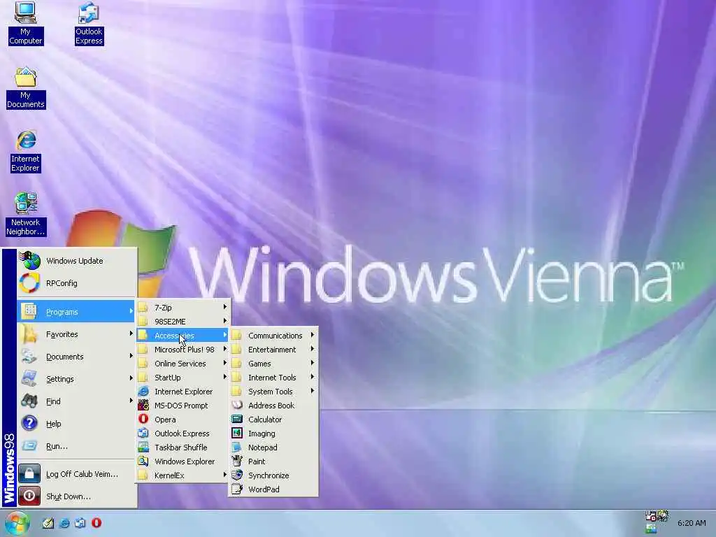Click the Windows Update text label
The image size is (716, 537).
74,261
